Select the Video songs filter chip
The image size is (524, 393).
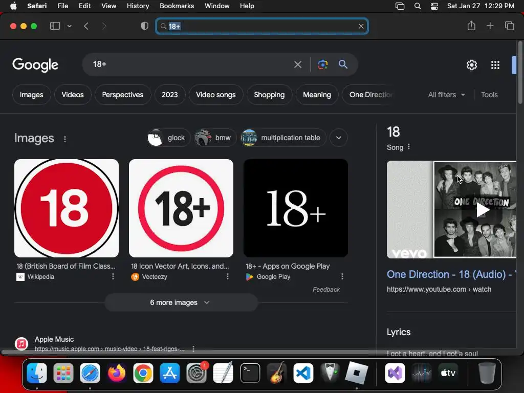216,95
